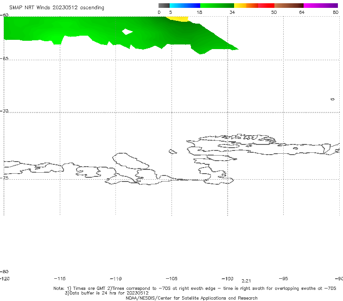The width and height of the screenshot is (343, 301).
Task: Click the color bar label '64'
Action: pos(302,12)
